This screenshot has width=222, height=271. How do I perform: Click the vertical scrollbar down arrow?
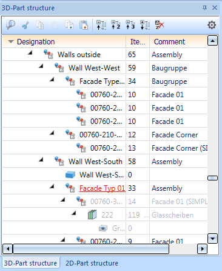coord(212,238)
